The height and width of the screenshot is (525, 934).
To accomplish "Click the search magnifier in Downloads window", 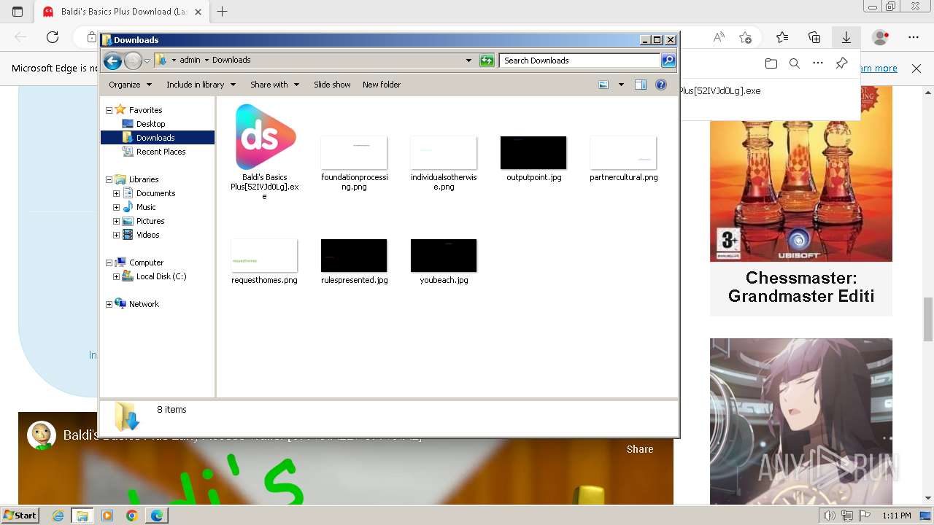I will coord(668,61).
